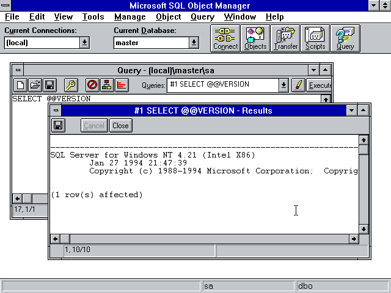Viewport: 391px width, 293px height.
Task: Click the Connect toolbar icon
Action: click(x=225, y=38)
